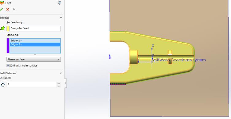231x119 pixels.
Task: Click the Loft feature icon in header
Action: coord(2,3)
